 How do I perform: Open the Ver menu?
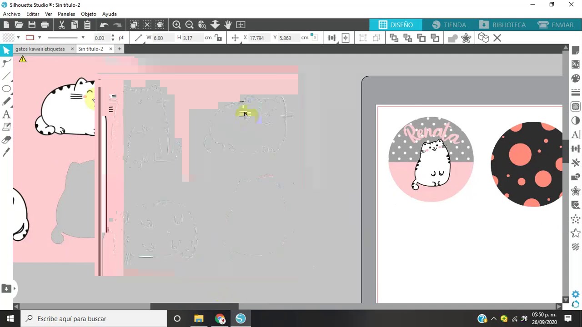pos(49,14)
